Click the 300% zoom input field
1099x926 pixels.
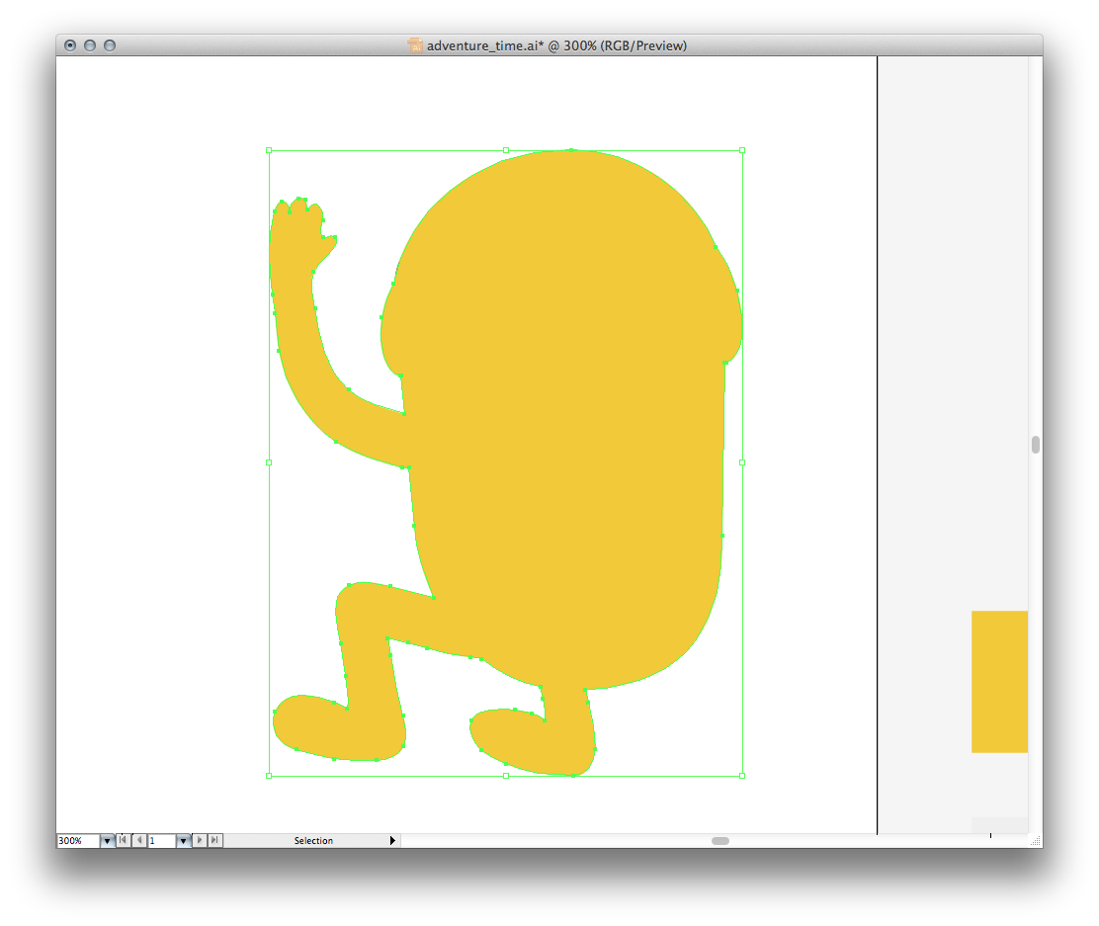[77, 841]
